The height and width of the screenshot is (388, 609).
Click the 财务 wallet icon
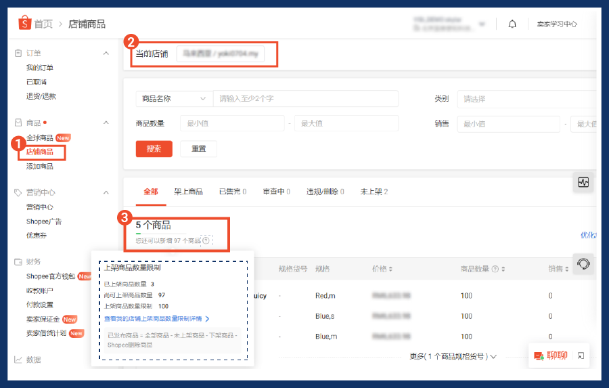point(18,261)
